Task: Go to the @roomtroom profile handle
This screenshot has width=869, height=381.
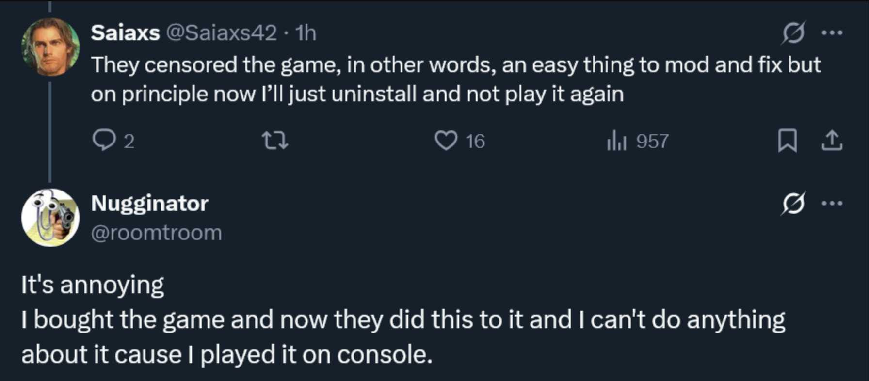Action: [x=156, y=233]
